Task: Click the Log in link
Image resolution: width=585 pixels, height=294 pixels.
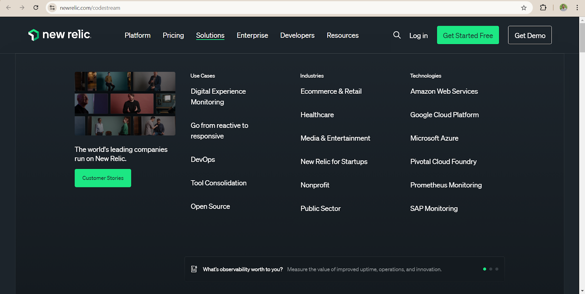Action: (418, 35)
